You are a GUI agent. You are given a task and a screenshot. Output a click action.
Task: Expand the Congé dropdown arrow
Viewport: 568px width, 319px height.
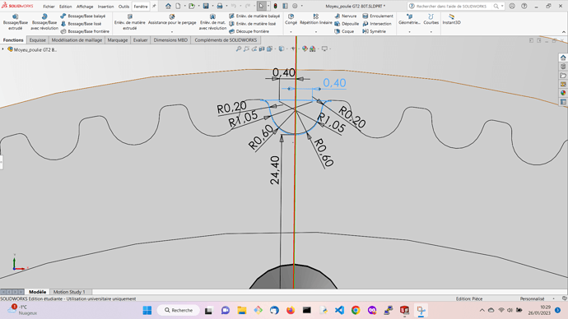pyautogui.click(x=291, y=32)
